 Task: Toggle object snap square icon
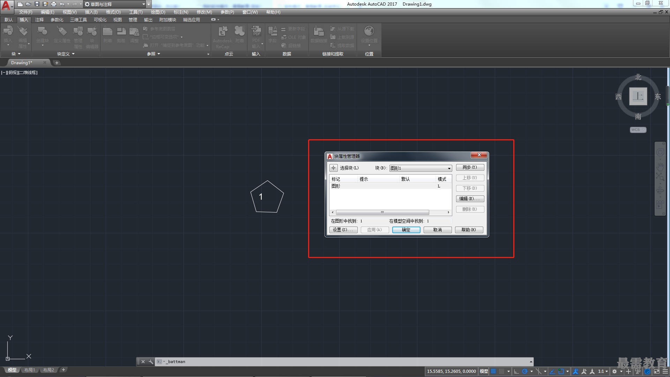click(x=561, y=371)
